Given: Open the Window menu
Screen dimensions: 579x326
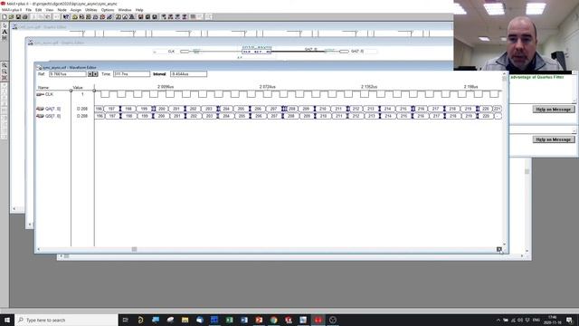Looking at the screenshot, I should click(x=125, y=10).
